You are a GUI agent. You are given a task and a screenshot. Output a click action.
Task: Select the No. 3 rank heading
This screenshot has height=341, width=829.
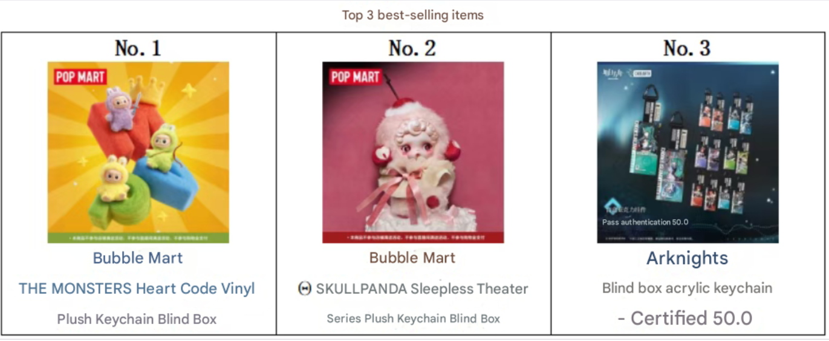(687, 48)
